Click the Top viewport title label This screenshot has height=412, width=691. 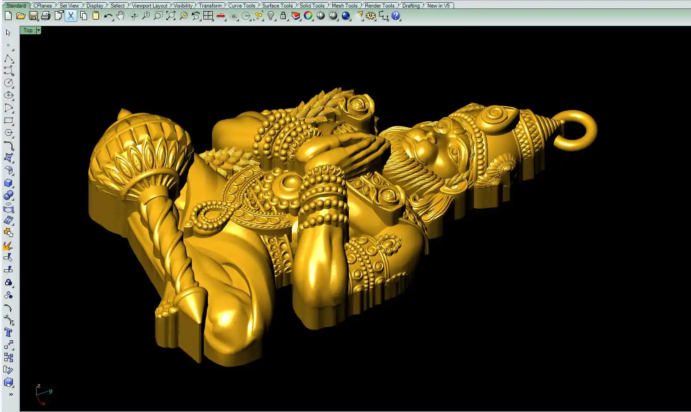pos(28,30)
